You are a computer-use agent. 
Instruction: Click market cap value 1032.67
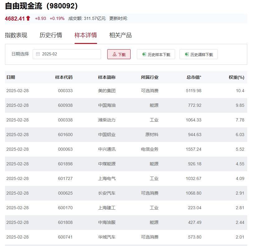click(x=193, y=178)
